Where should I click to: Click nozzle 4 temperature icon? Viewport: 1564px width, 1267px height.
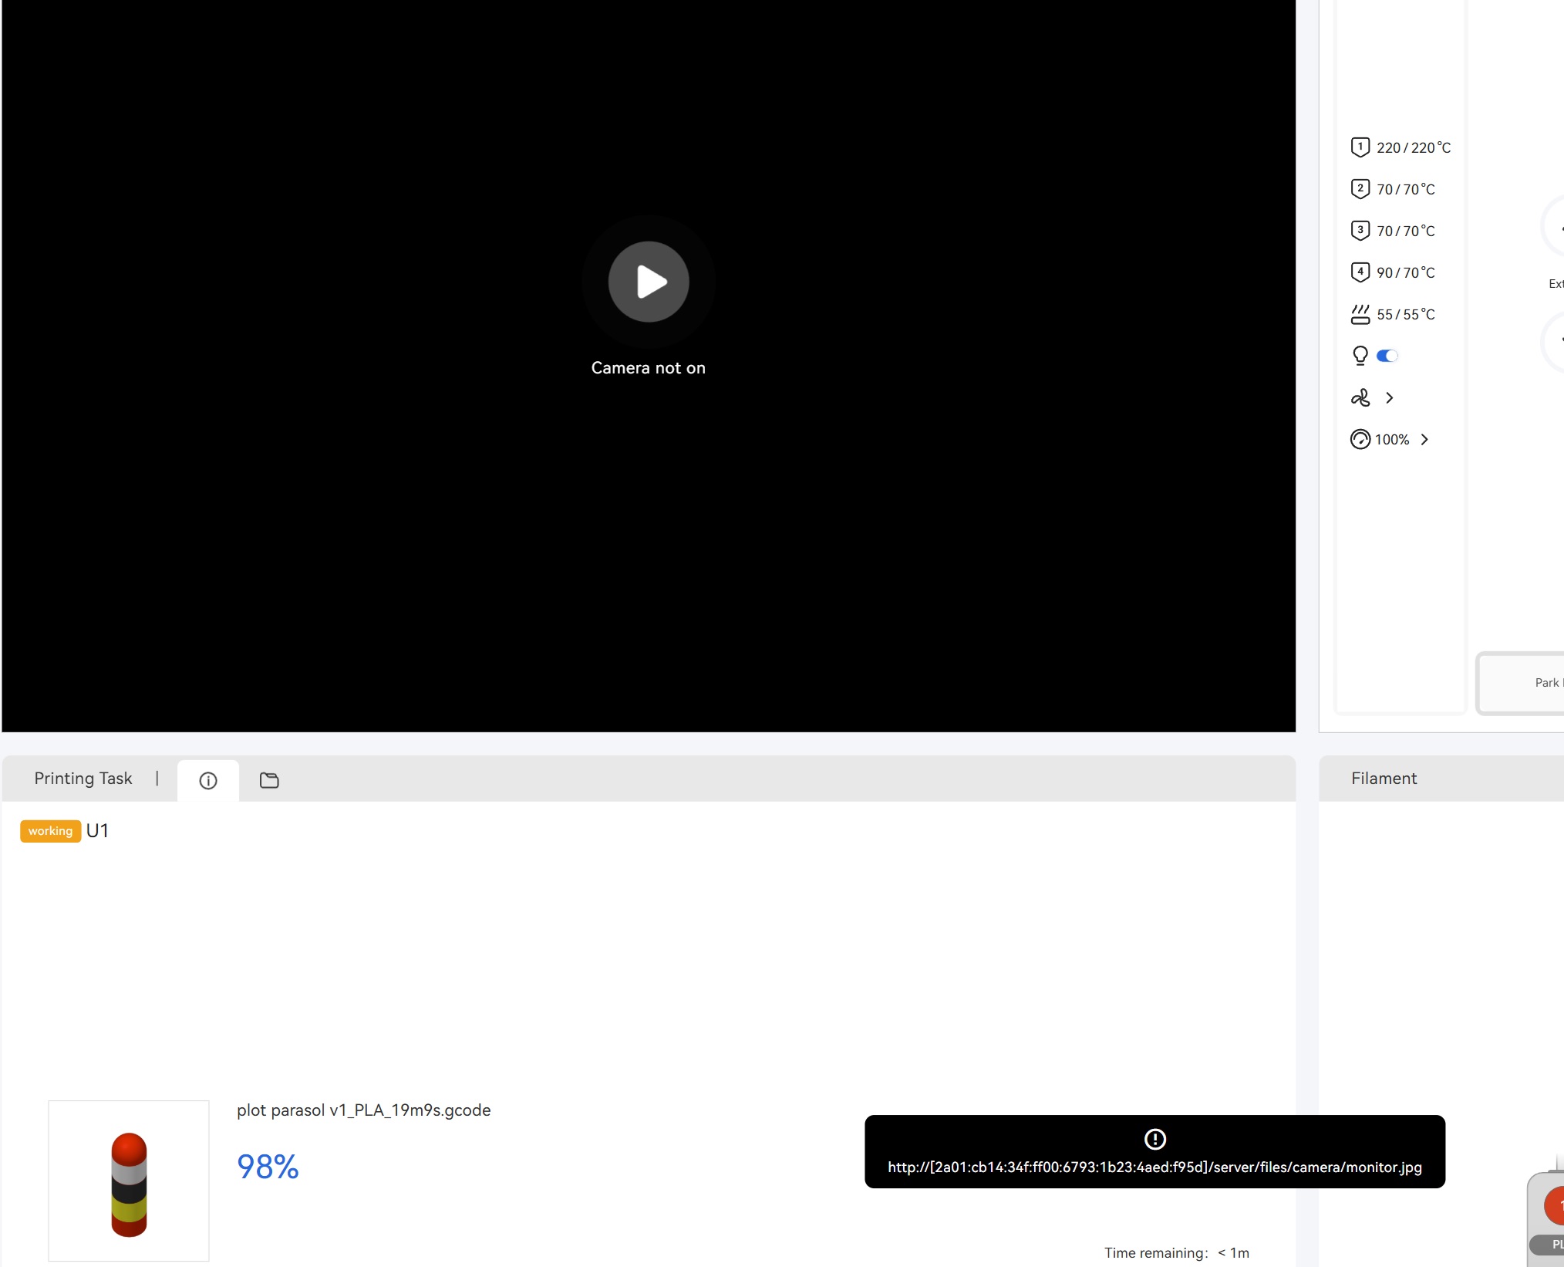pos(1360,272)
